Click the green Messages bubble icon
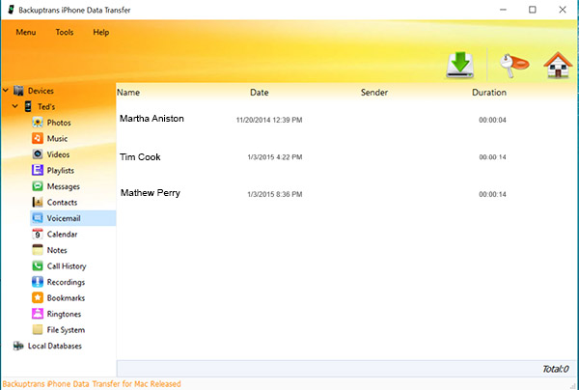579x390 pixels. click(x=38, y=185)
